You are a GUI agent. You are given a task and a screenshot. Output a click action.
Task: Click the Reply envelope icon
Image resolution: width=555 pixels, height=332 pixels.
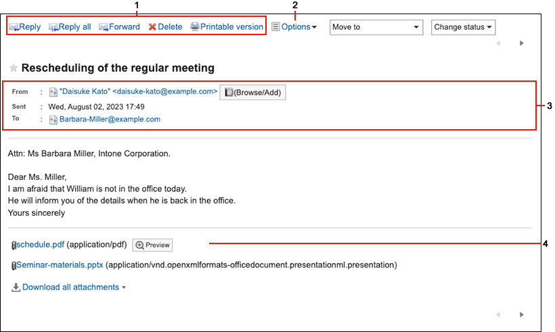click(14, 27)
